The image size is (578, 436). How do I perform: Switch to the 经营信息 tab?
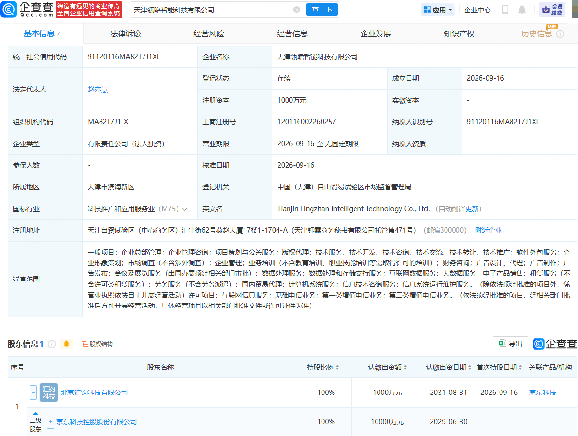[292, 33]
